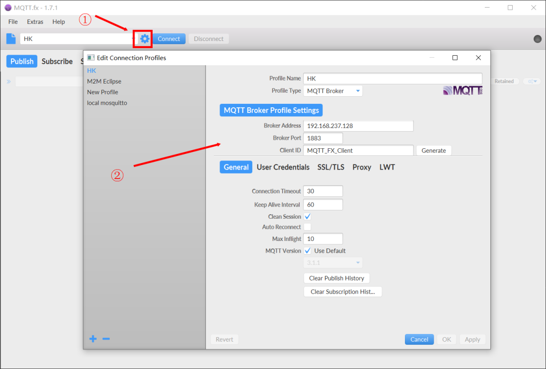
Task: Click the double-chevron icon in Publish pane
Action: [x=9, y=81]
